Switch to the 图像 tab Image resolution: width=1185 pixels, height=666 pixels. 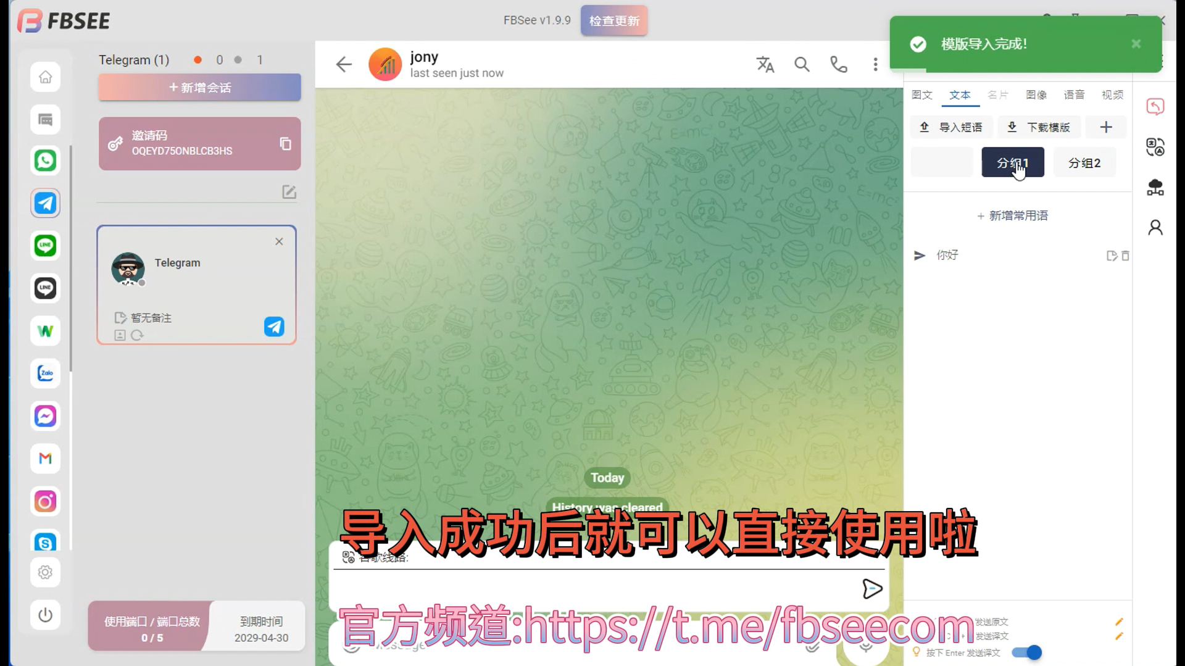tap(1036, 95)
